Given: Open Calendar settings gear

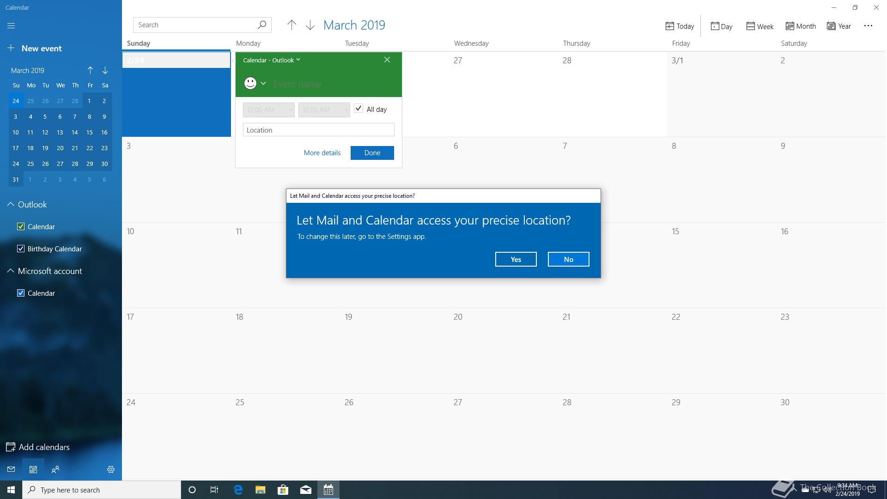Looking at the screenshot, I should pyautogui.click(x=111, y=469).
